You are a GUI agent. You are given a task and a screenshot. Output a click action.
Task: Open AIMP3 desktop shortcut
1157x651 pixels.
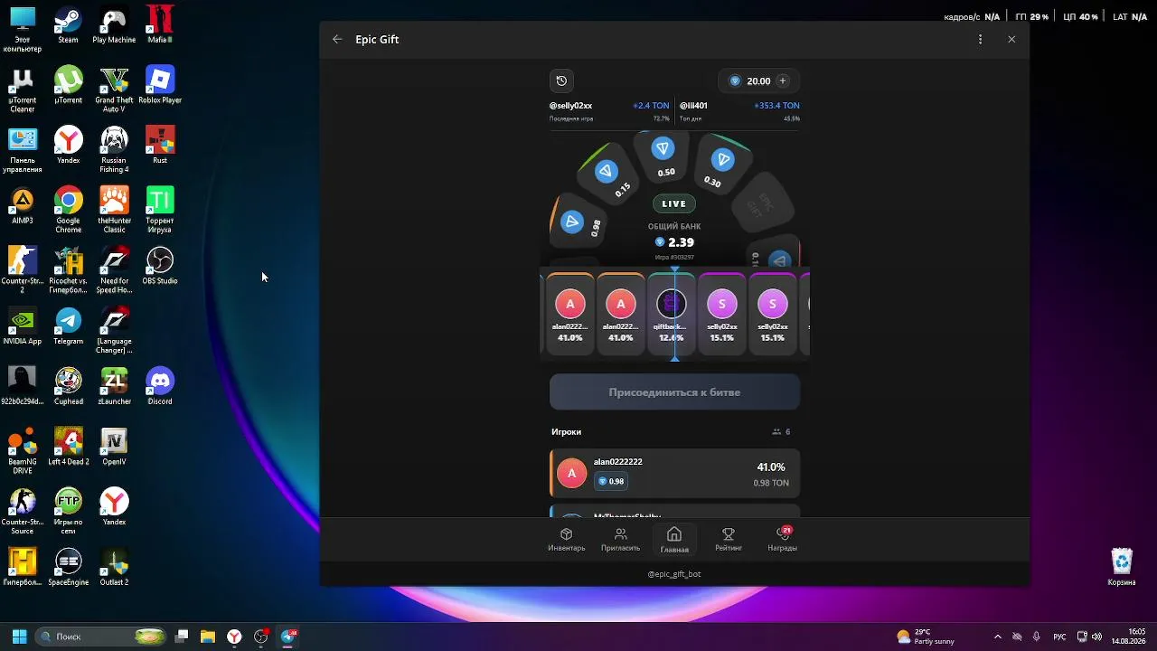22,206
